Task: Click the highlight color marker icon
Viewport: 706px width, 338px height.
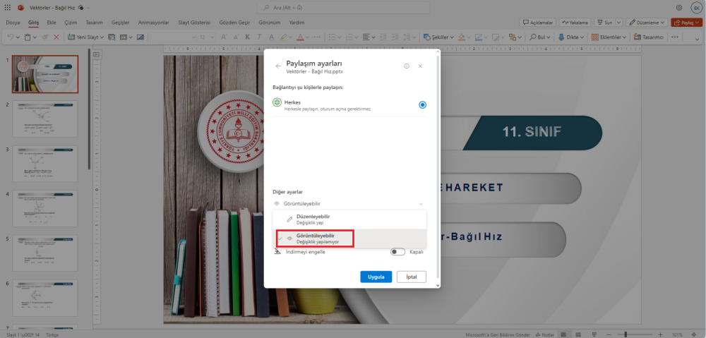Action: 284,37
